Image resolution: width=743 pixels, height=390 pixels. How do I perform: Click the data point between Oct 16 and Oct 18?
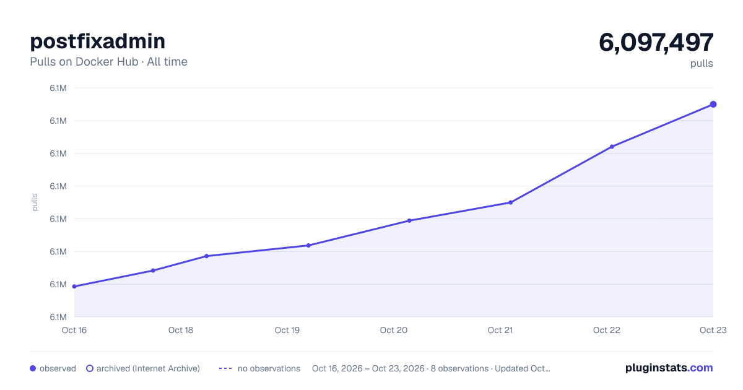tap(153, 271)
